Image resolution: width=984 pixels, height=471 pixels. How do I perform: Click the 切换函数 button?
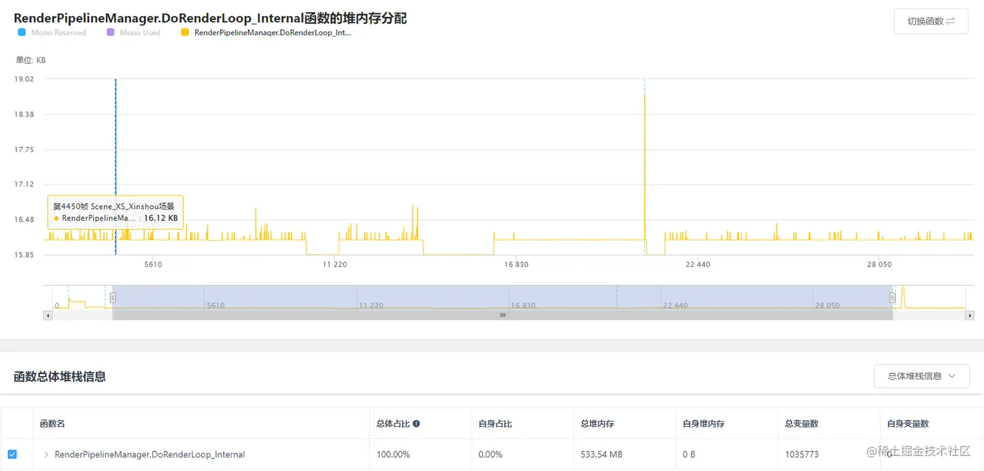point(930,21)
